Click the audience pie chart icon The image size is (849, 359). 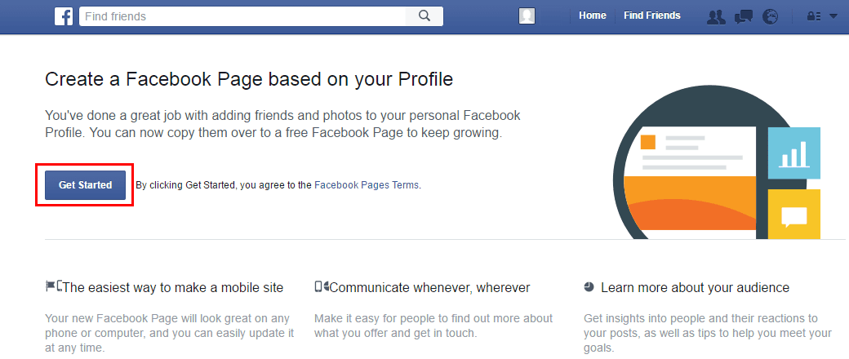pyautogui.click(x=589, y=286)
